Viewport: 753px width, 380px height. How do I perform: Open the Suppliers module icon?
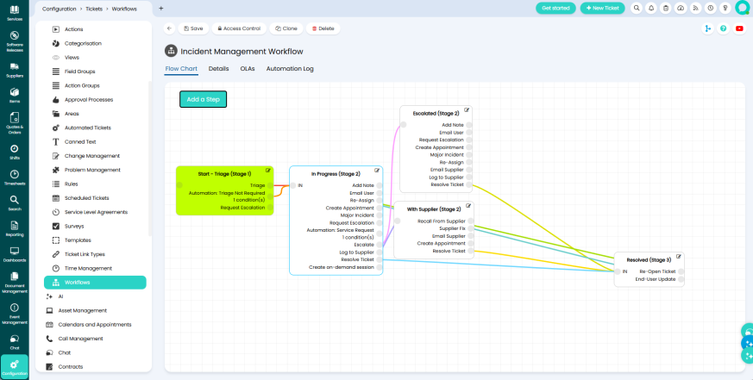pyautogui.click(x=15, y=70)
